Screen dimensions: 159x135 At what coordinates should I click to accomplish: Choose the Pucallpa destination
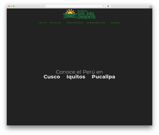click(x=103, y=77)
